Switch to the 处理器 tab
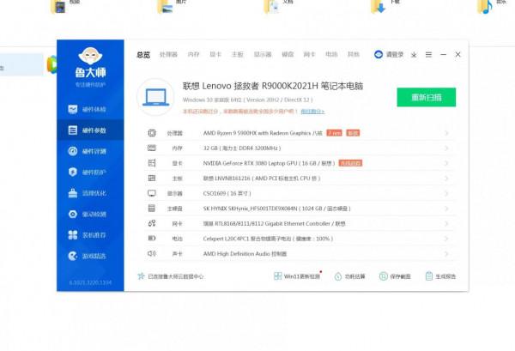The image size is (515, 351). click(x=168, y=55)
